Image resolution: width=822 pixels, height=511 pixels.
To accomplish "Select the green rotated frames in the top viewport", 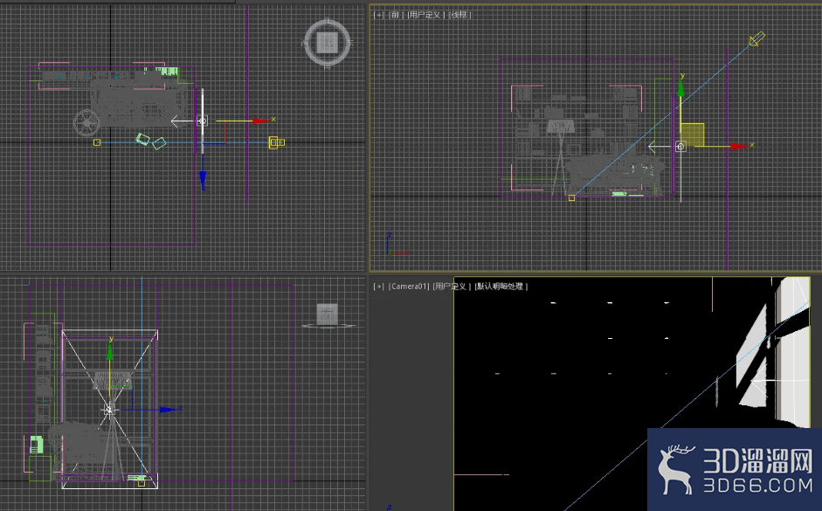I will click(151, 141).
